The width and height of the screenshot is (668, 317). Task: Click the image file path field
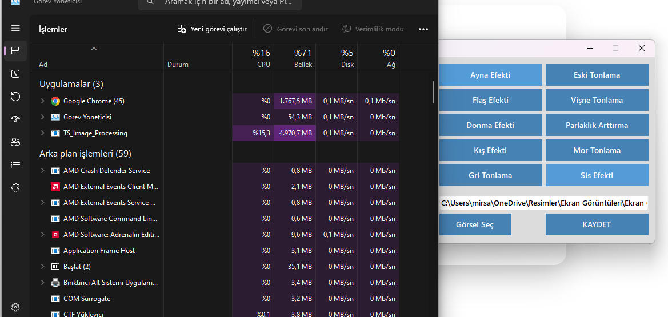point(543,203)
